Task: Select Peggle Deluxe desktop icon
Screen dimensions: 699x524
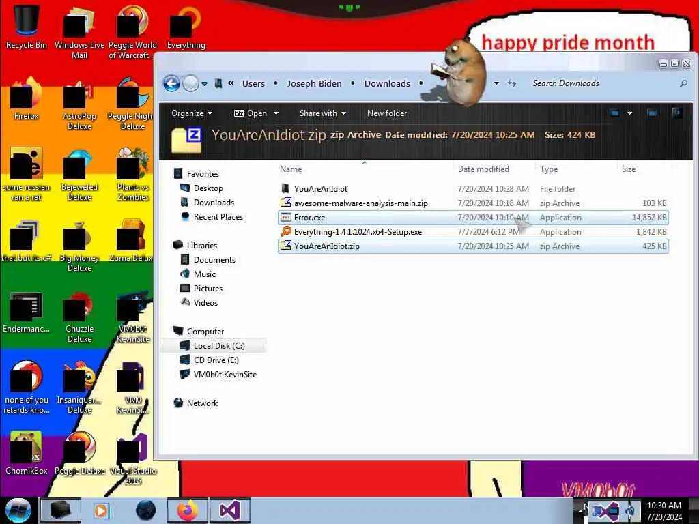Action: point(79,453)
